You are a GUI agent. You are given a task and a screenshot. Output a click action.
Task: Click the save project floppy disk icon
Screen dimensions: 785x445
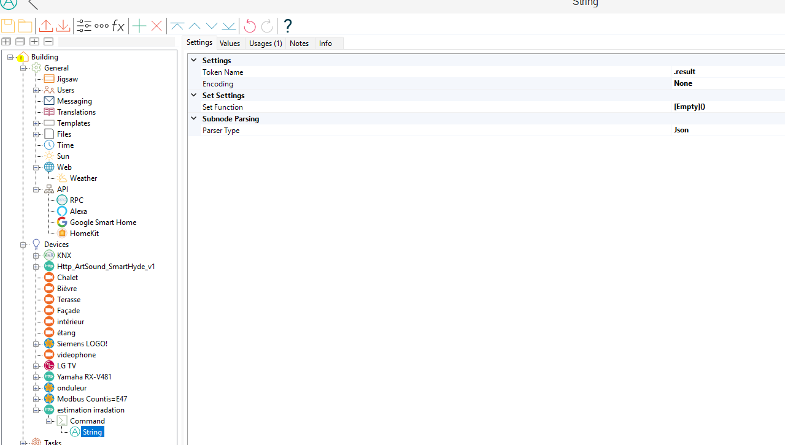coord(8,26)
